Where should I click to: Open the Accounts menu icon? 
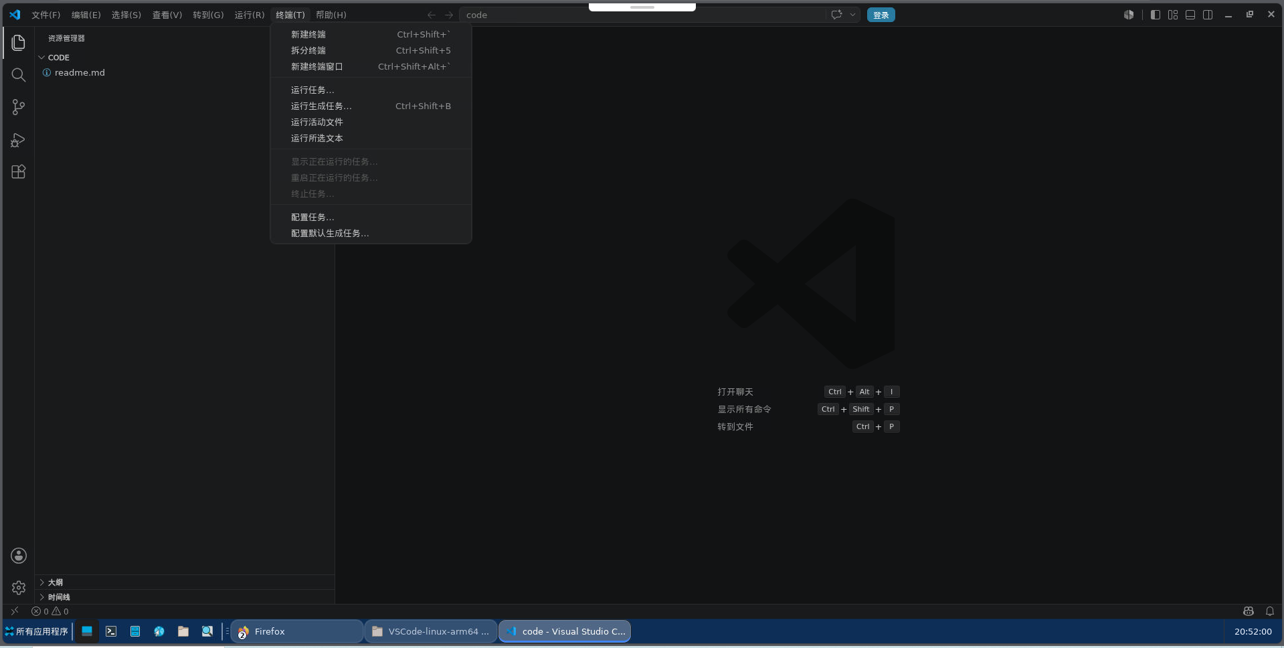(19, 556)
